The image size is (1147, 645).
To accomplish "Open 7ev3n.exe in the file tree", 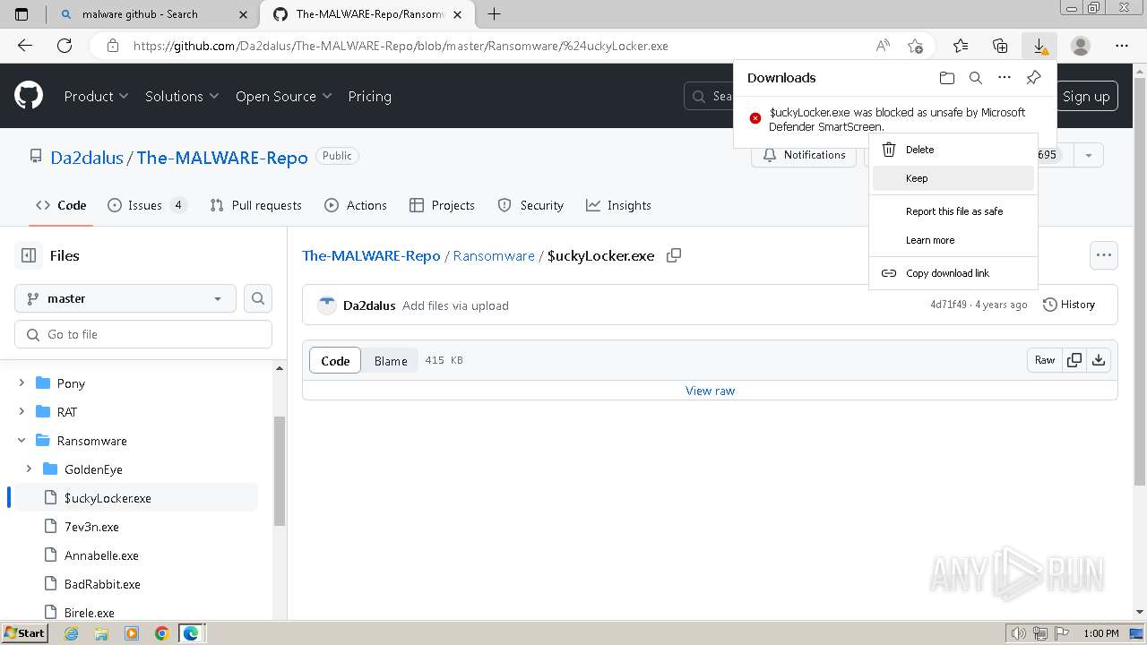I will click(91, 527).
